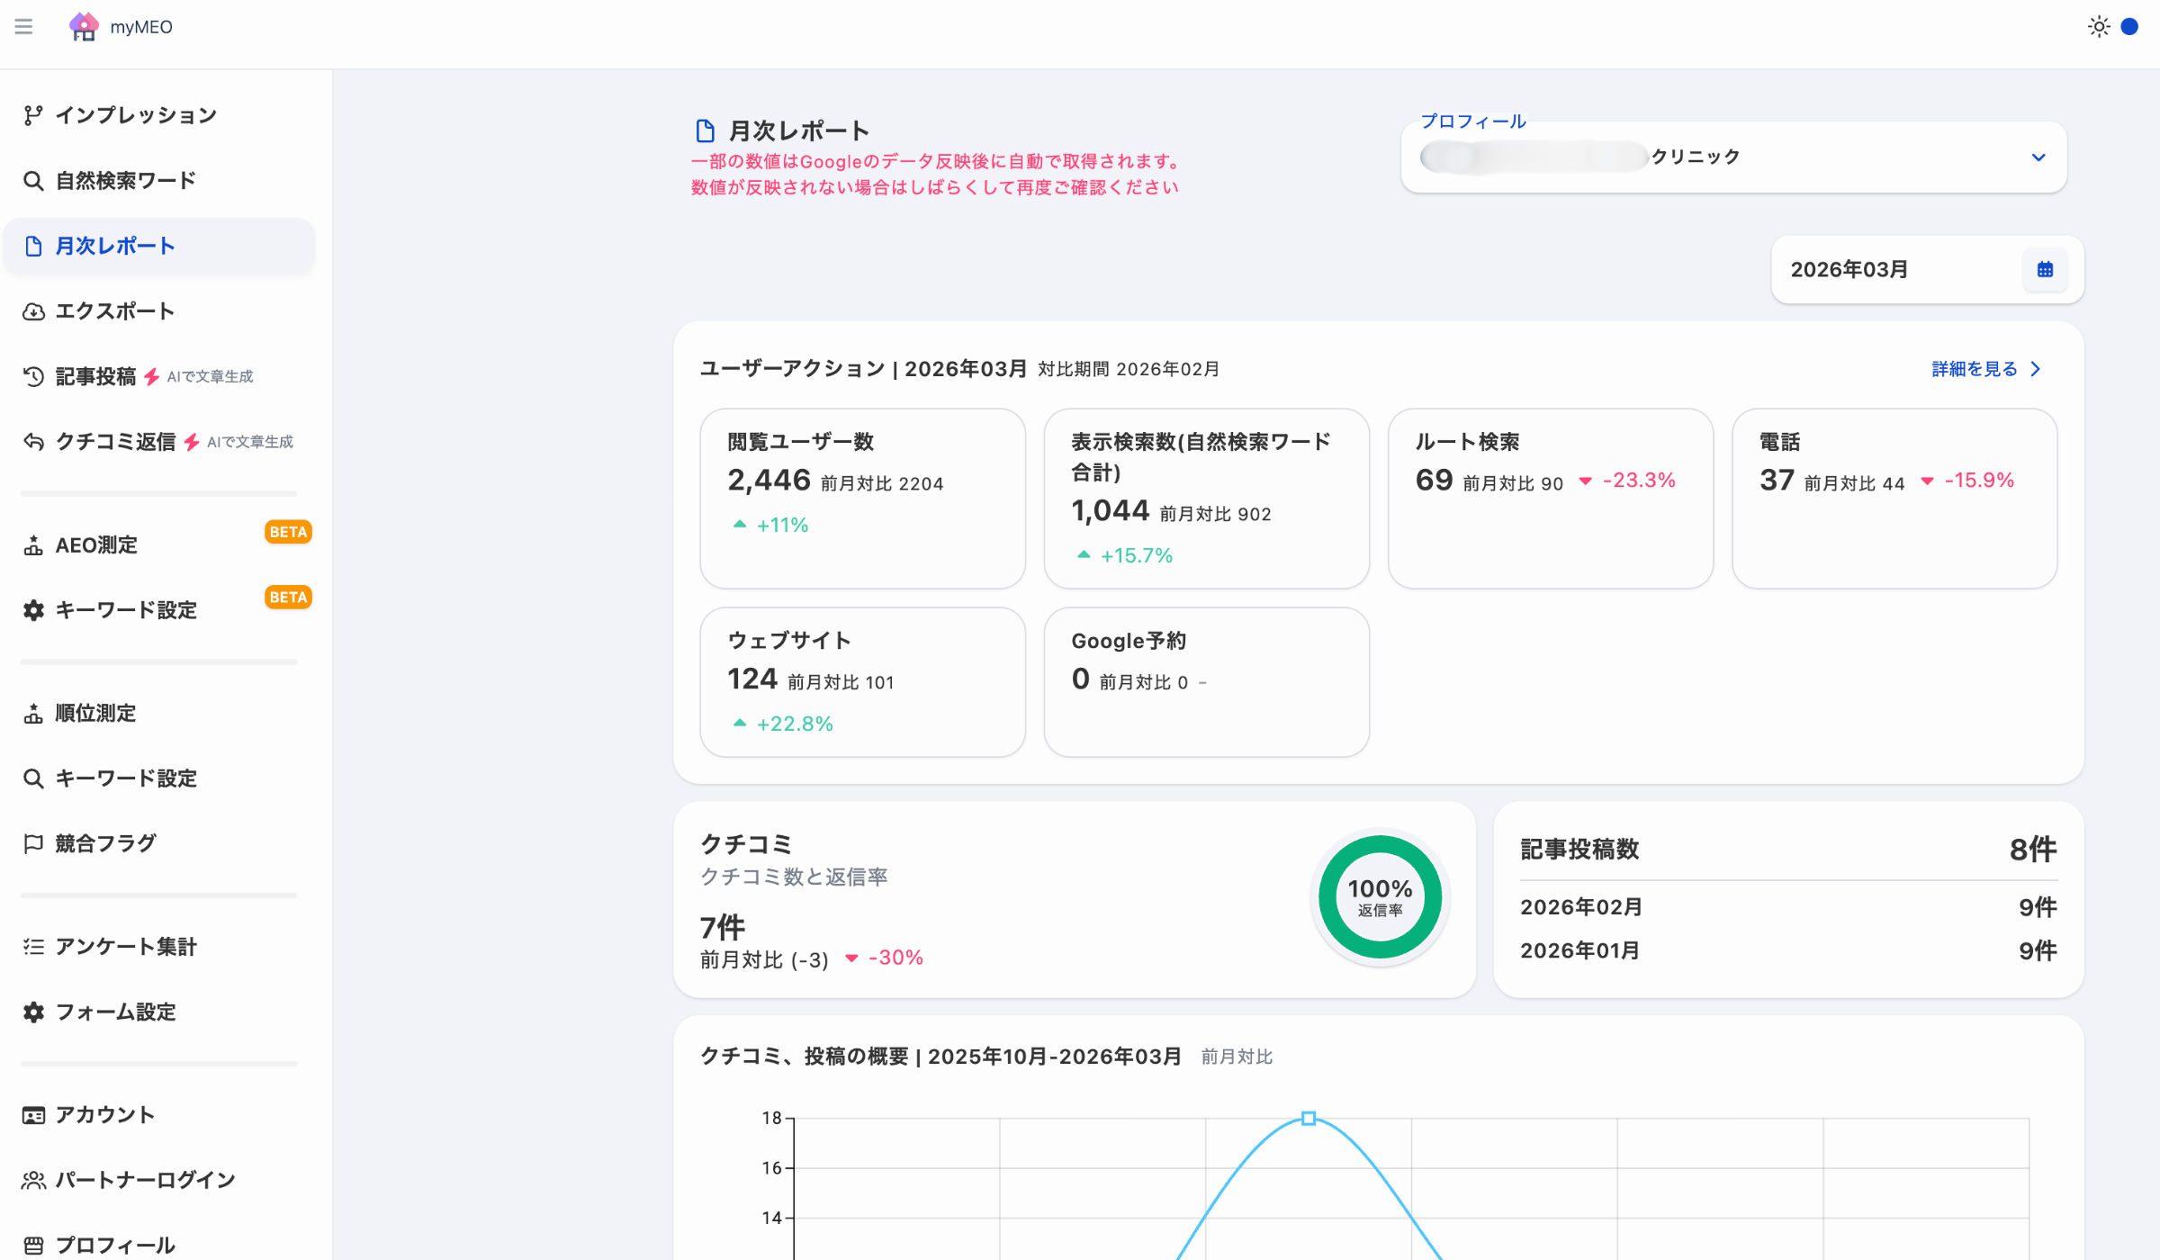
Task: Expand the プロフィール clinic dropdown
Action: coord(2038,157)
